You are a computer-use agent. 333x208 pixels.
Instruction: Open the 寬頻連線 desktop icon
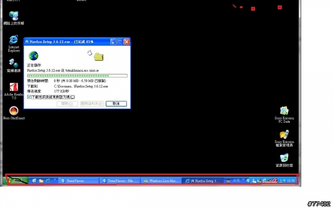click(x=14, y=66)
